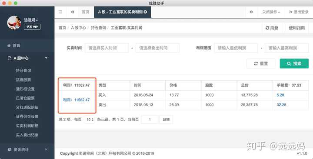Click the fast-forward tabs right arrow icon
The image size is (313, 159).
coord(252,12)
